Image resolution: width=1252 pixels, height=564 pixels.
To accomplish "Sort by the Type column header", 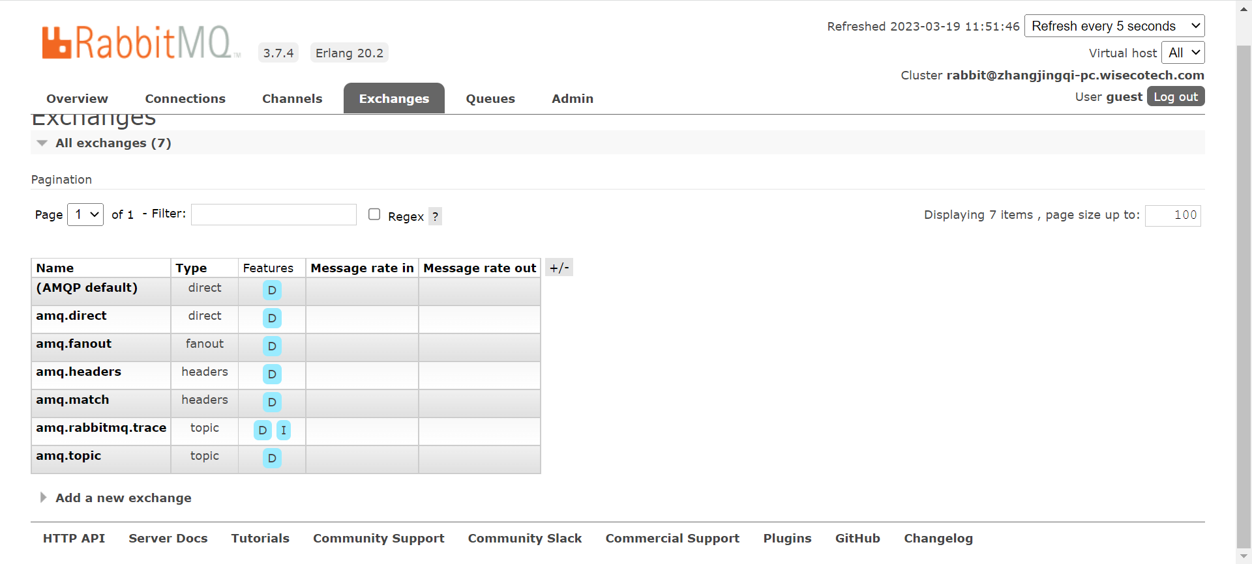I will pos(191,268).
